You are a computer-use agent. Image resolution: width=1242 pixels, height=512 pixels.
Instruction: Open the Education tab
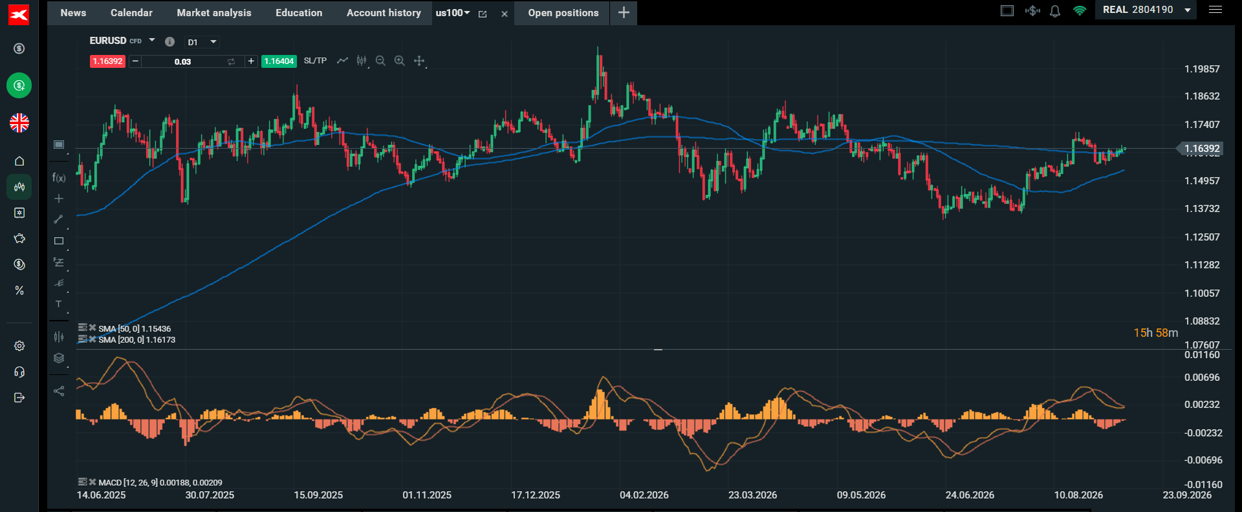pyautogui.click(x=299, y=13)
